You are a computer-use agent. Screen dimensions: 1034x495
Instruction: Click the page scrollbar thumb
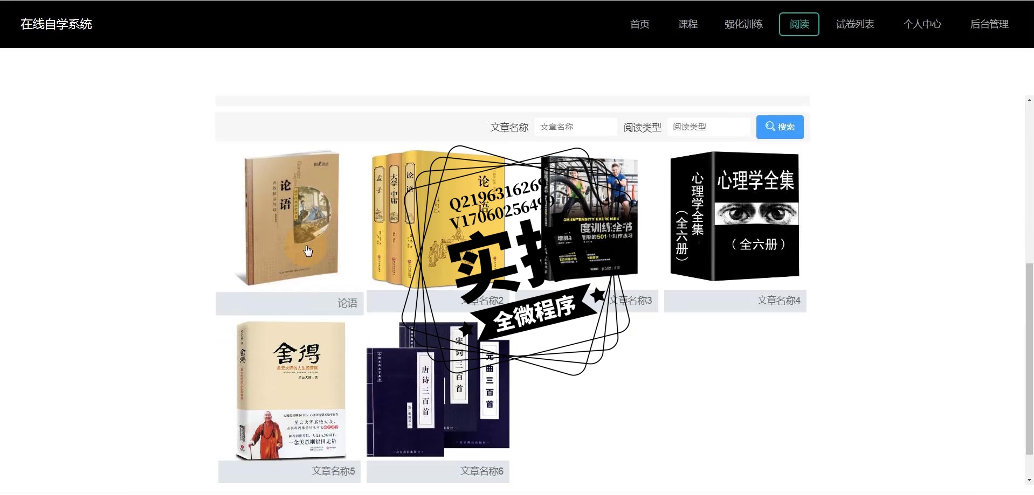(x=1029, y=359)
